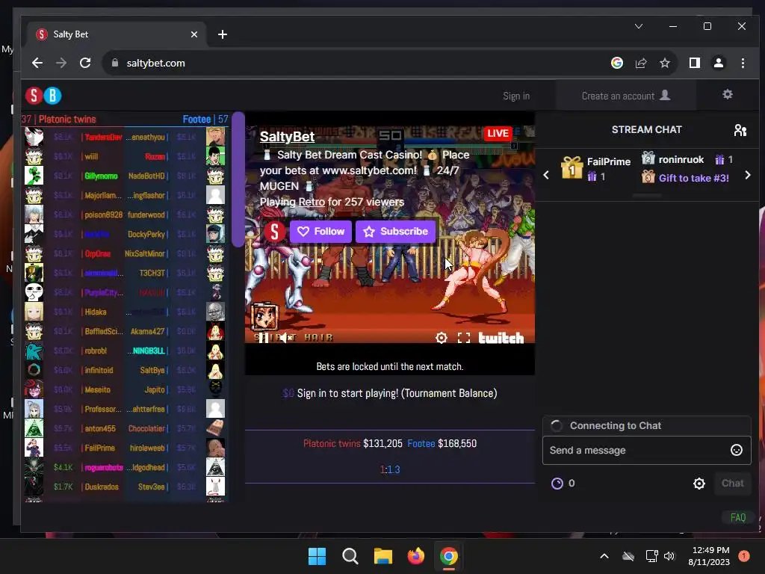
Task: Go back in browser history
Action: coord(37,63)
